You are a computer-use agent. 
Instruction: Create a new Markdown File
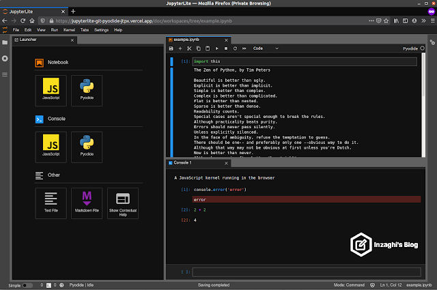pos(87,203)
